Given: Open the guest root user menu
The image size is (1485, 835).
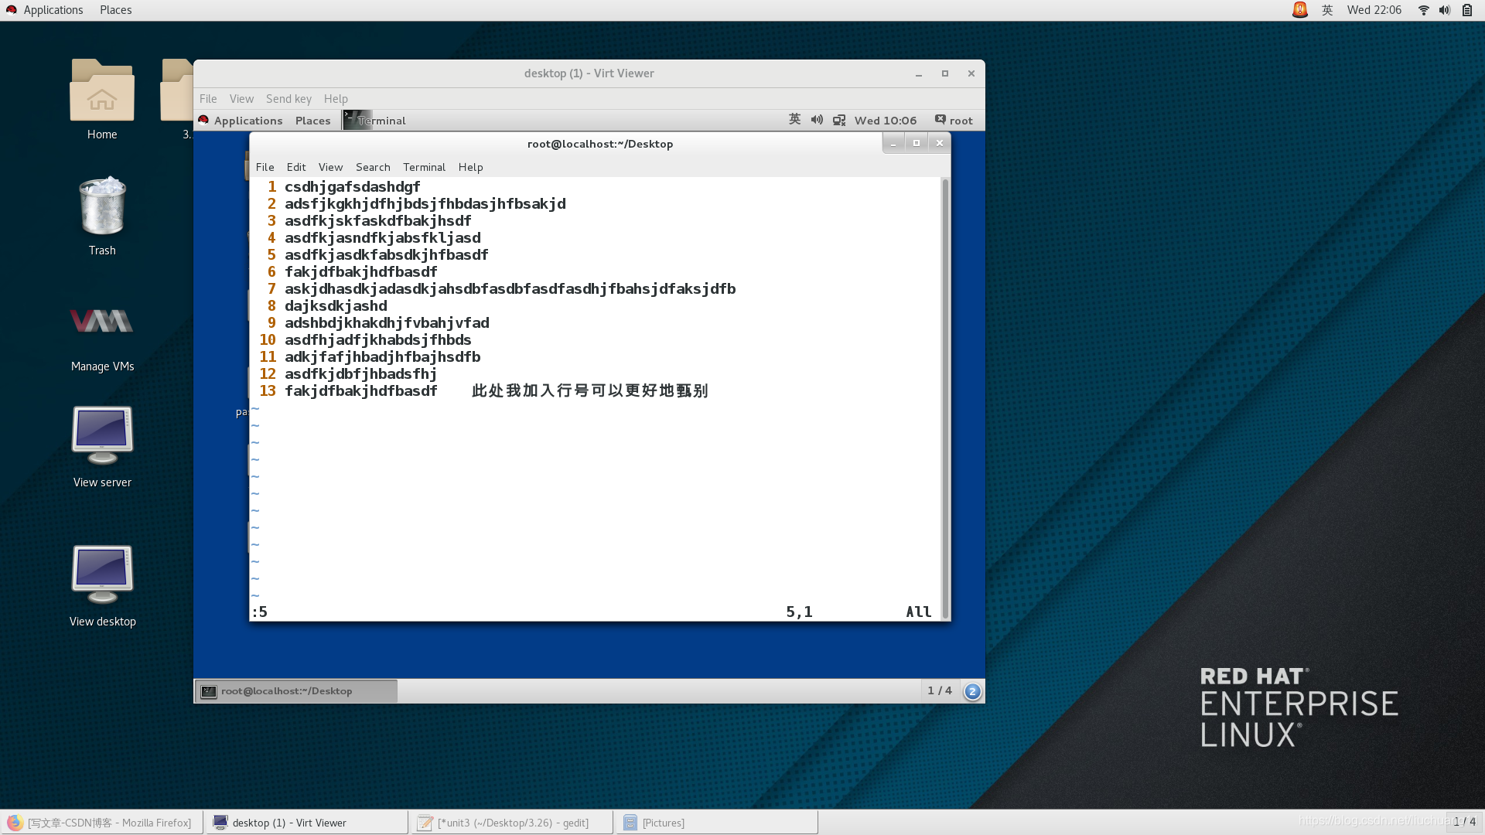Looking at the screenshot, I should 954,120.
